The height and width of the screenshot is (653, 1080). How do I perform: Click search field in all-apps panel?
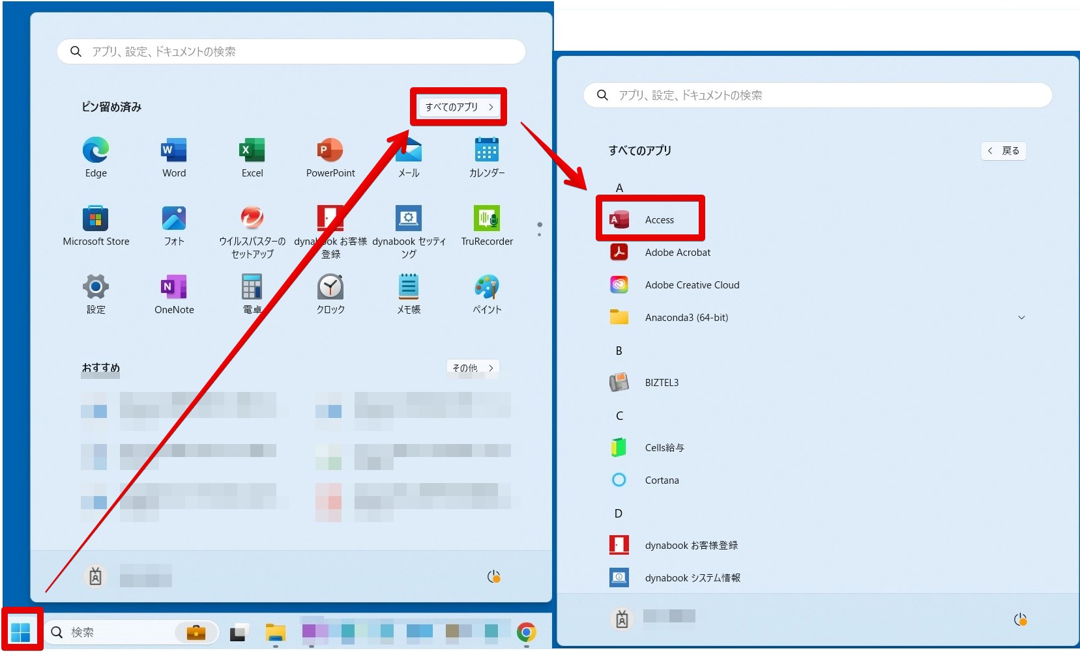[818, 95]
